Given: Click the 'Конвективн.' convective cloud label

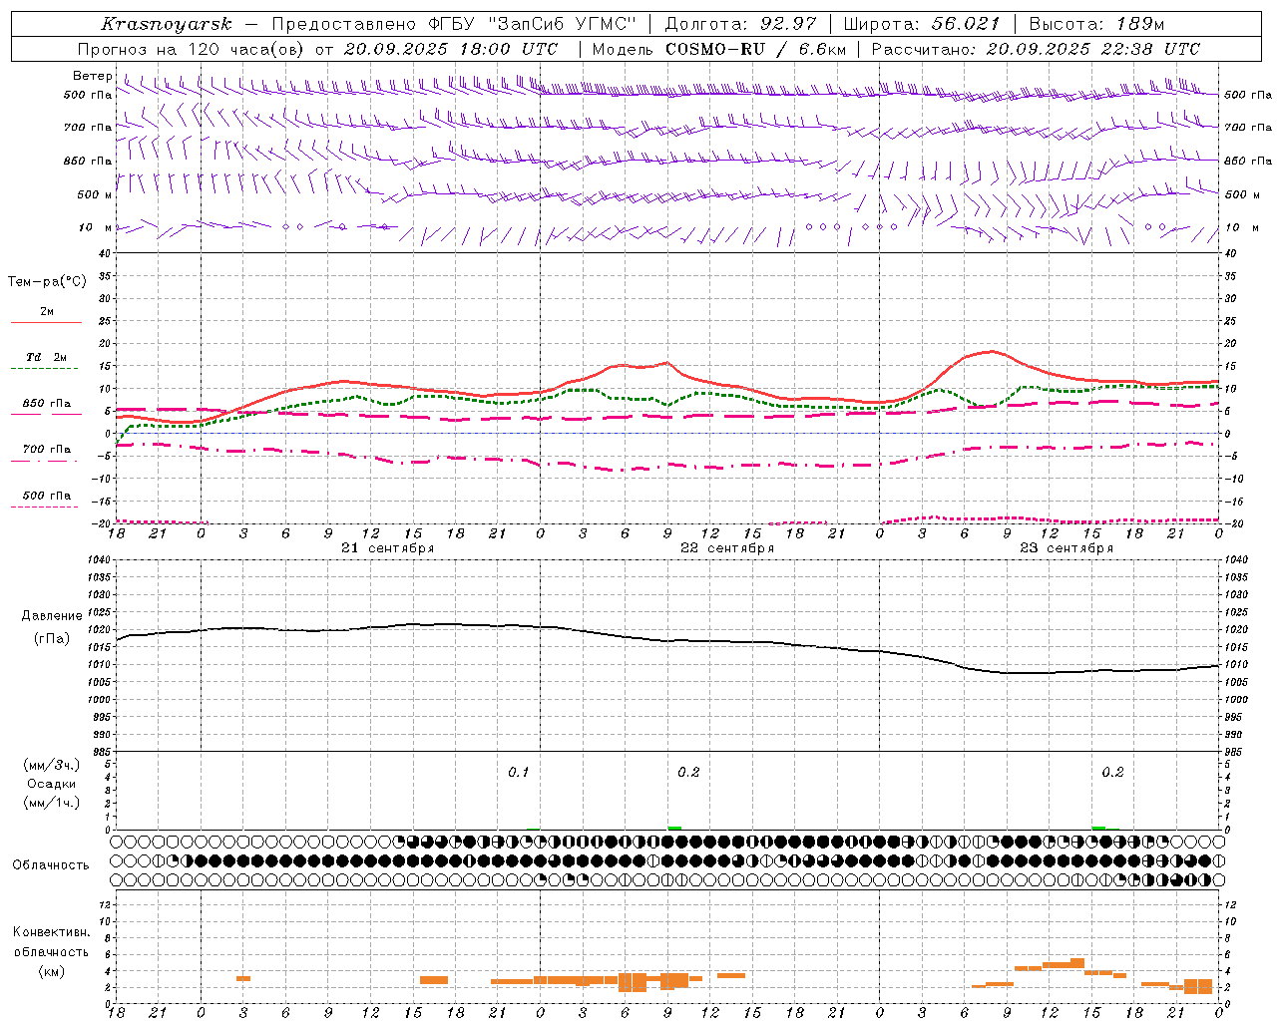Looking at the screenshot, I should pos(52,932).
